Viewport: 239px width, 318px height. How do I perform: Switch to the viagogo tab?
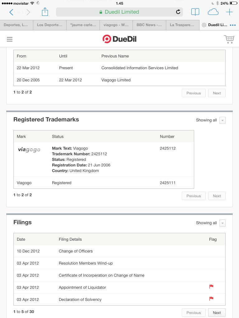[x=116, y=25]
